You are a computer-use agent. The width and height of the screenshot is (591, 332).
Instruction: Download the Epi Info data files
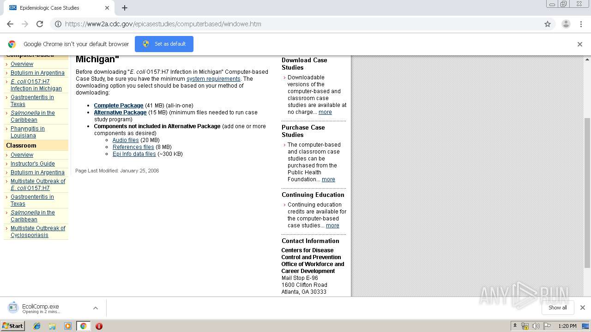tap(134, 154)
